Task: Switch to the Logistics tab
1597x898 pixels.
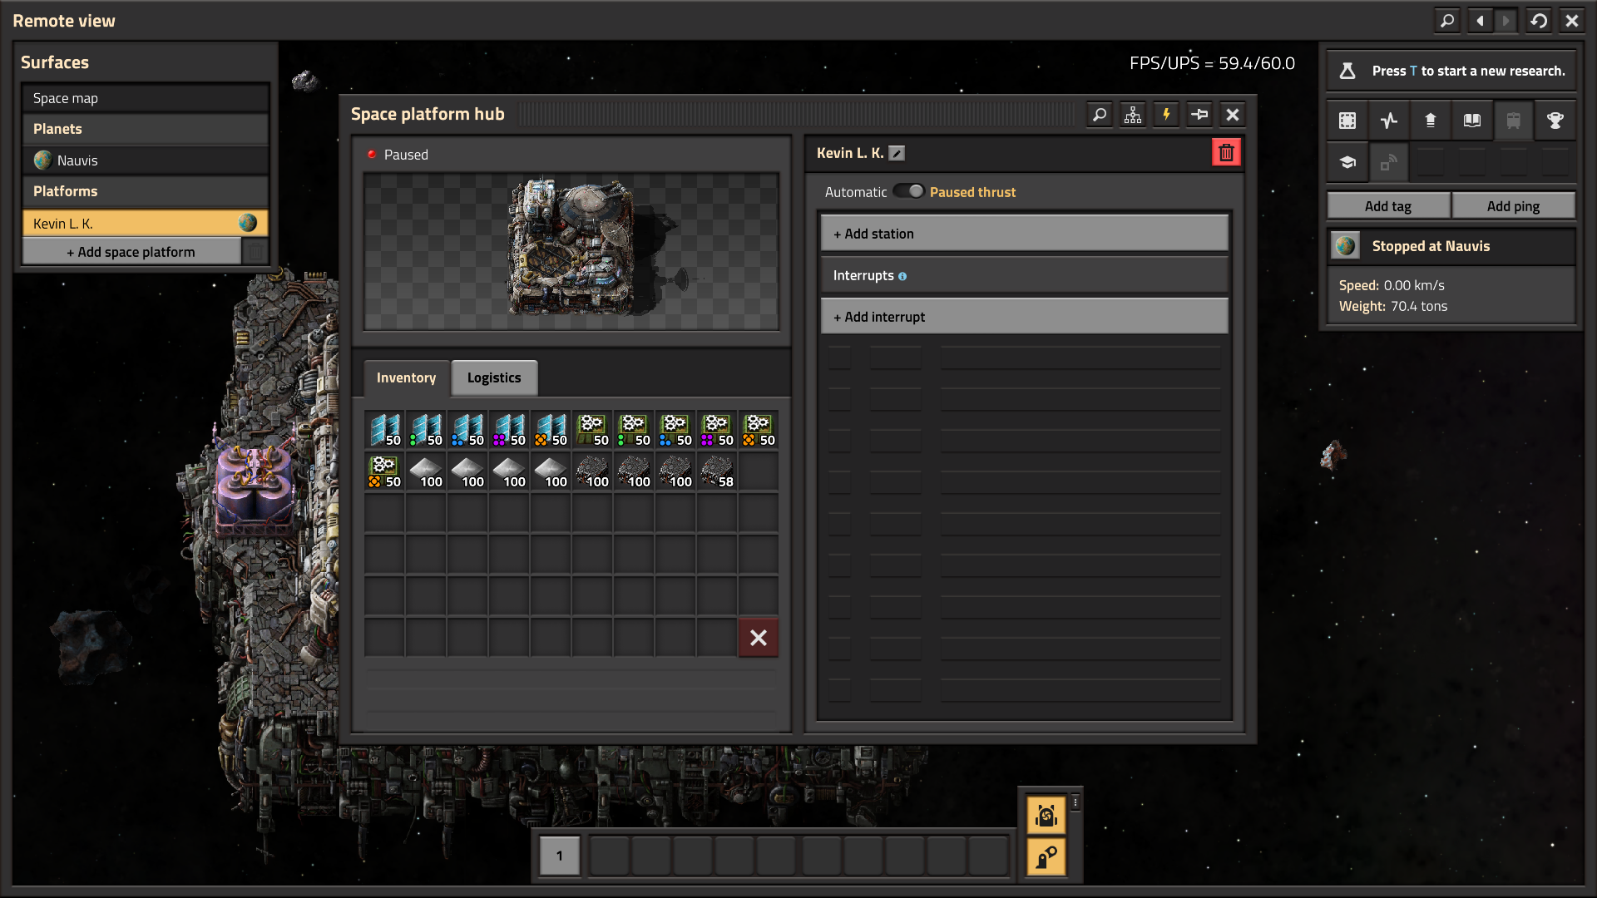Action: (x=494, y=378)
